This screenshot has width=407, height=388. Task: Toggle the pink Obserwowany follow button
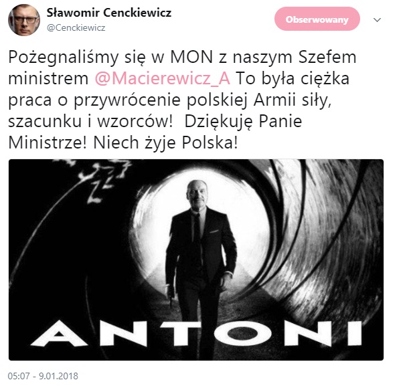(x=317, y=19)
